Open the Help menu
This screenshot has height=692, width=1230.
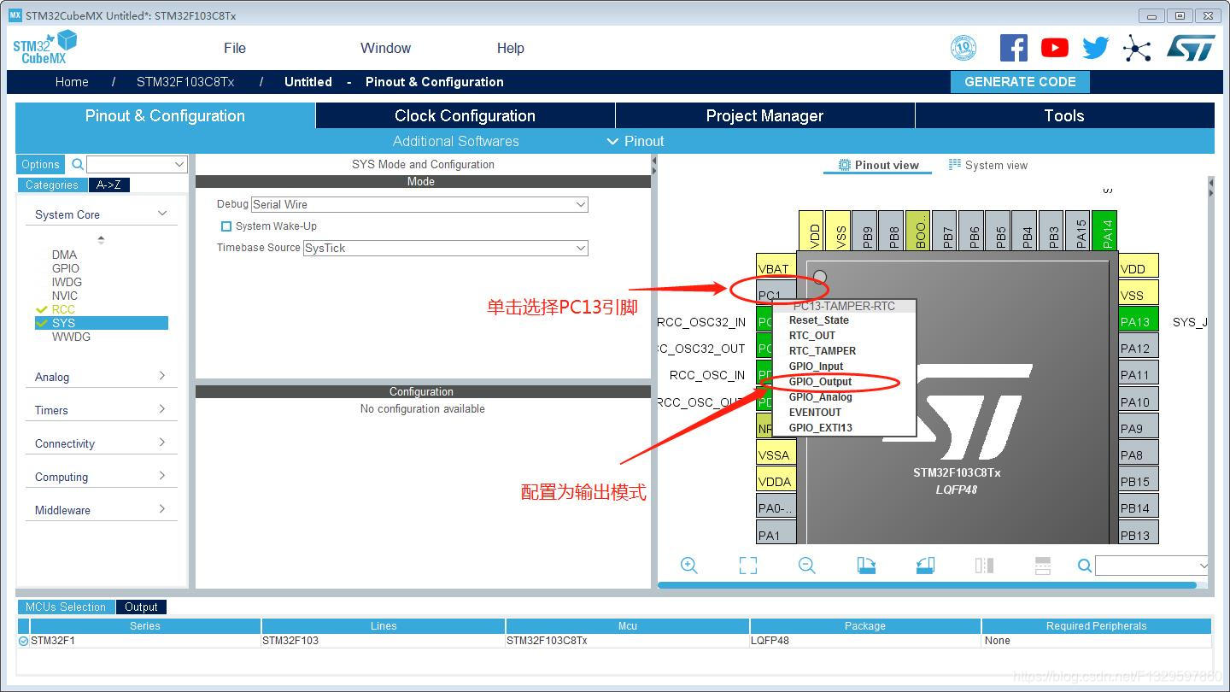511,48
